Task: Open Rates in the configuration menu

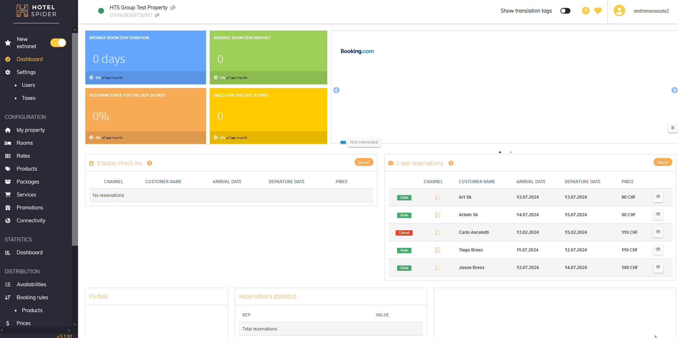Action: [x=23, y=156]
